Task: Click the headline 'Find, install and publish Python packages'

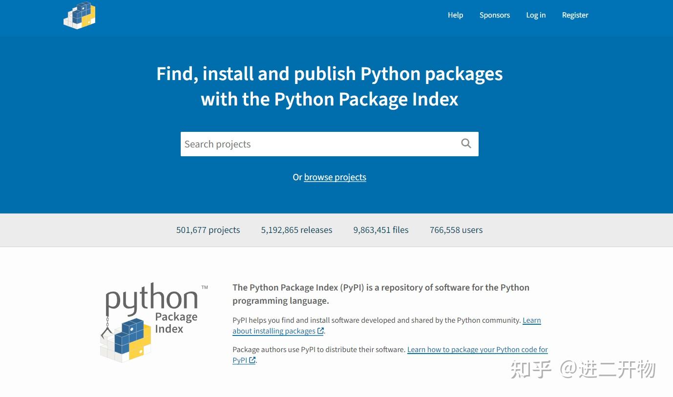Action: pyautogui.click(x=329, y=74)
